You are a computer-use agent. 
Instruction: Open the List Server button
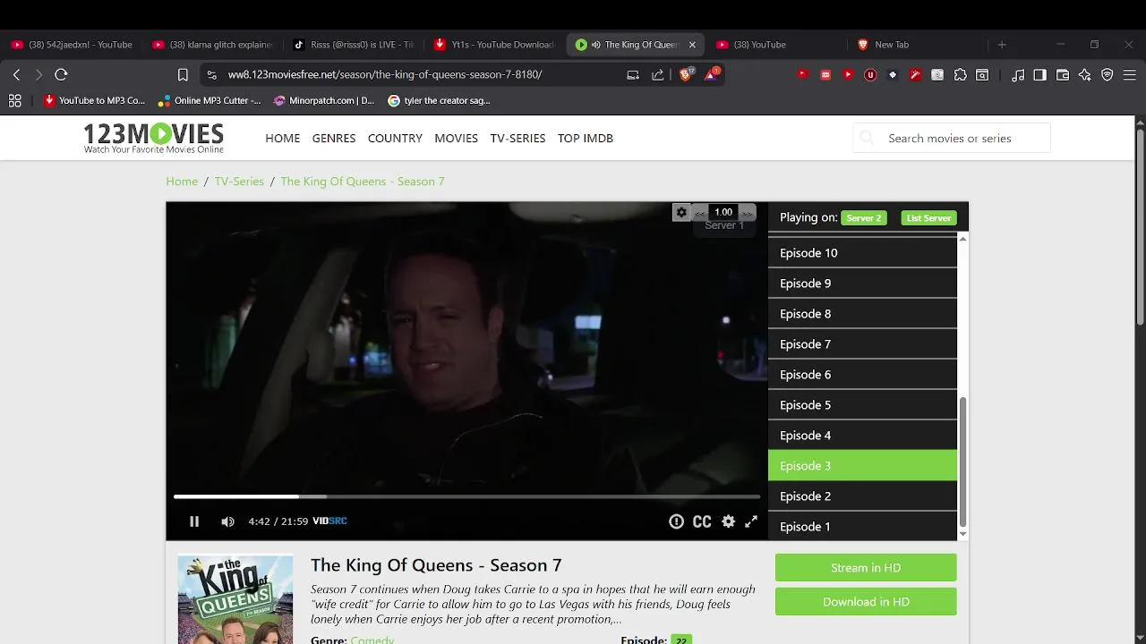(928, 217)
